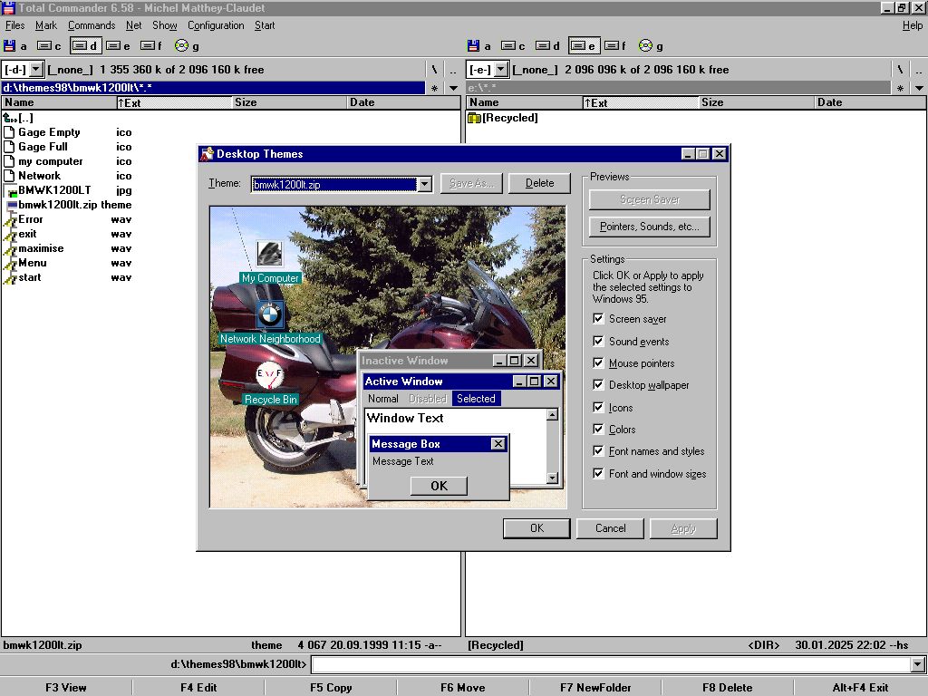
Task: Expand the left panel [-d-] drive dropdown
Action: (x=36, y=70)
